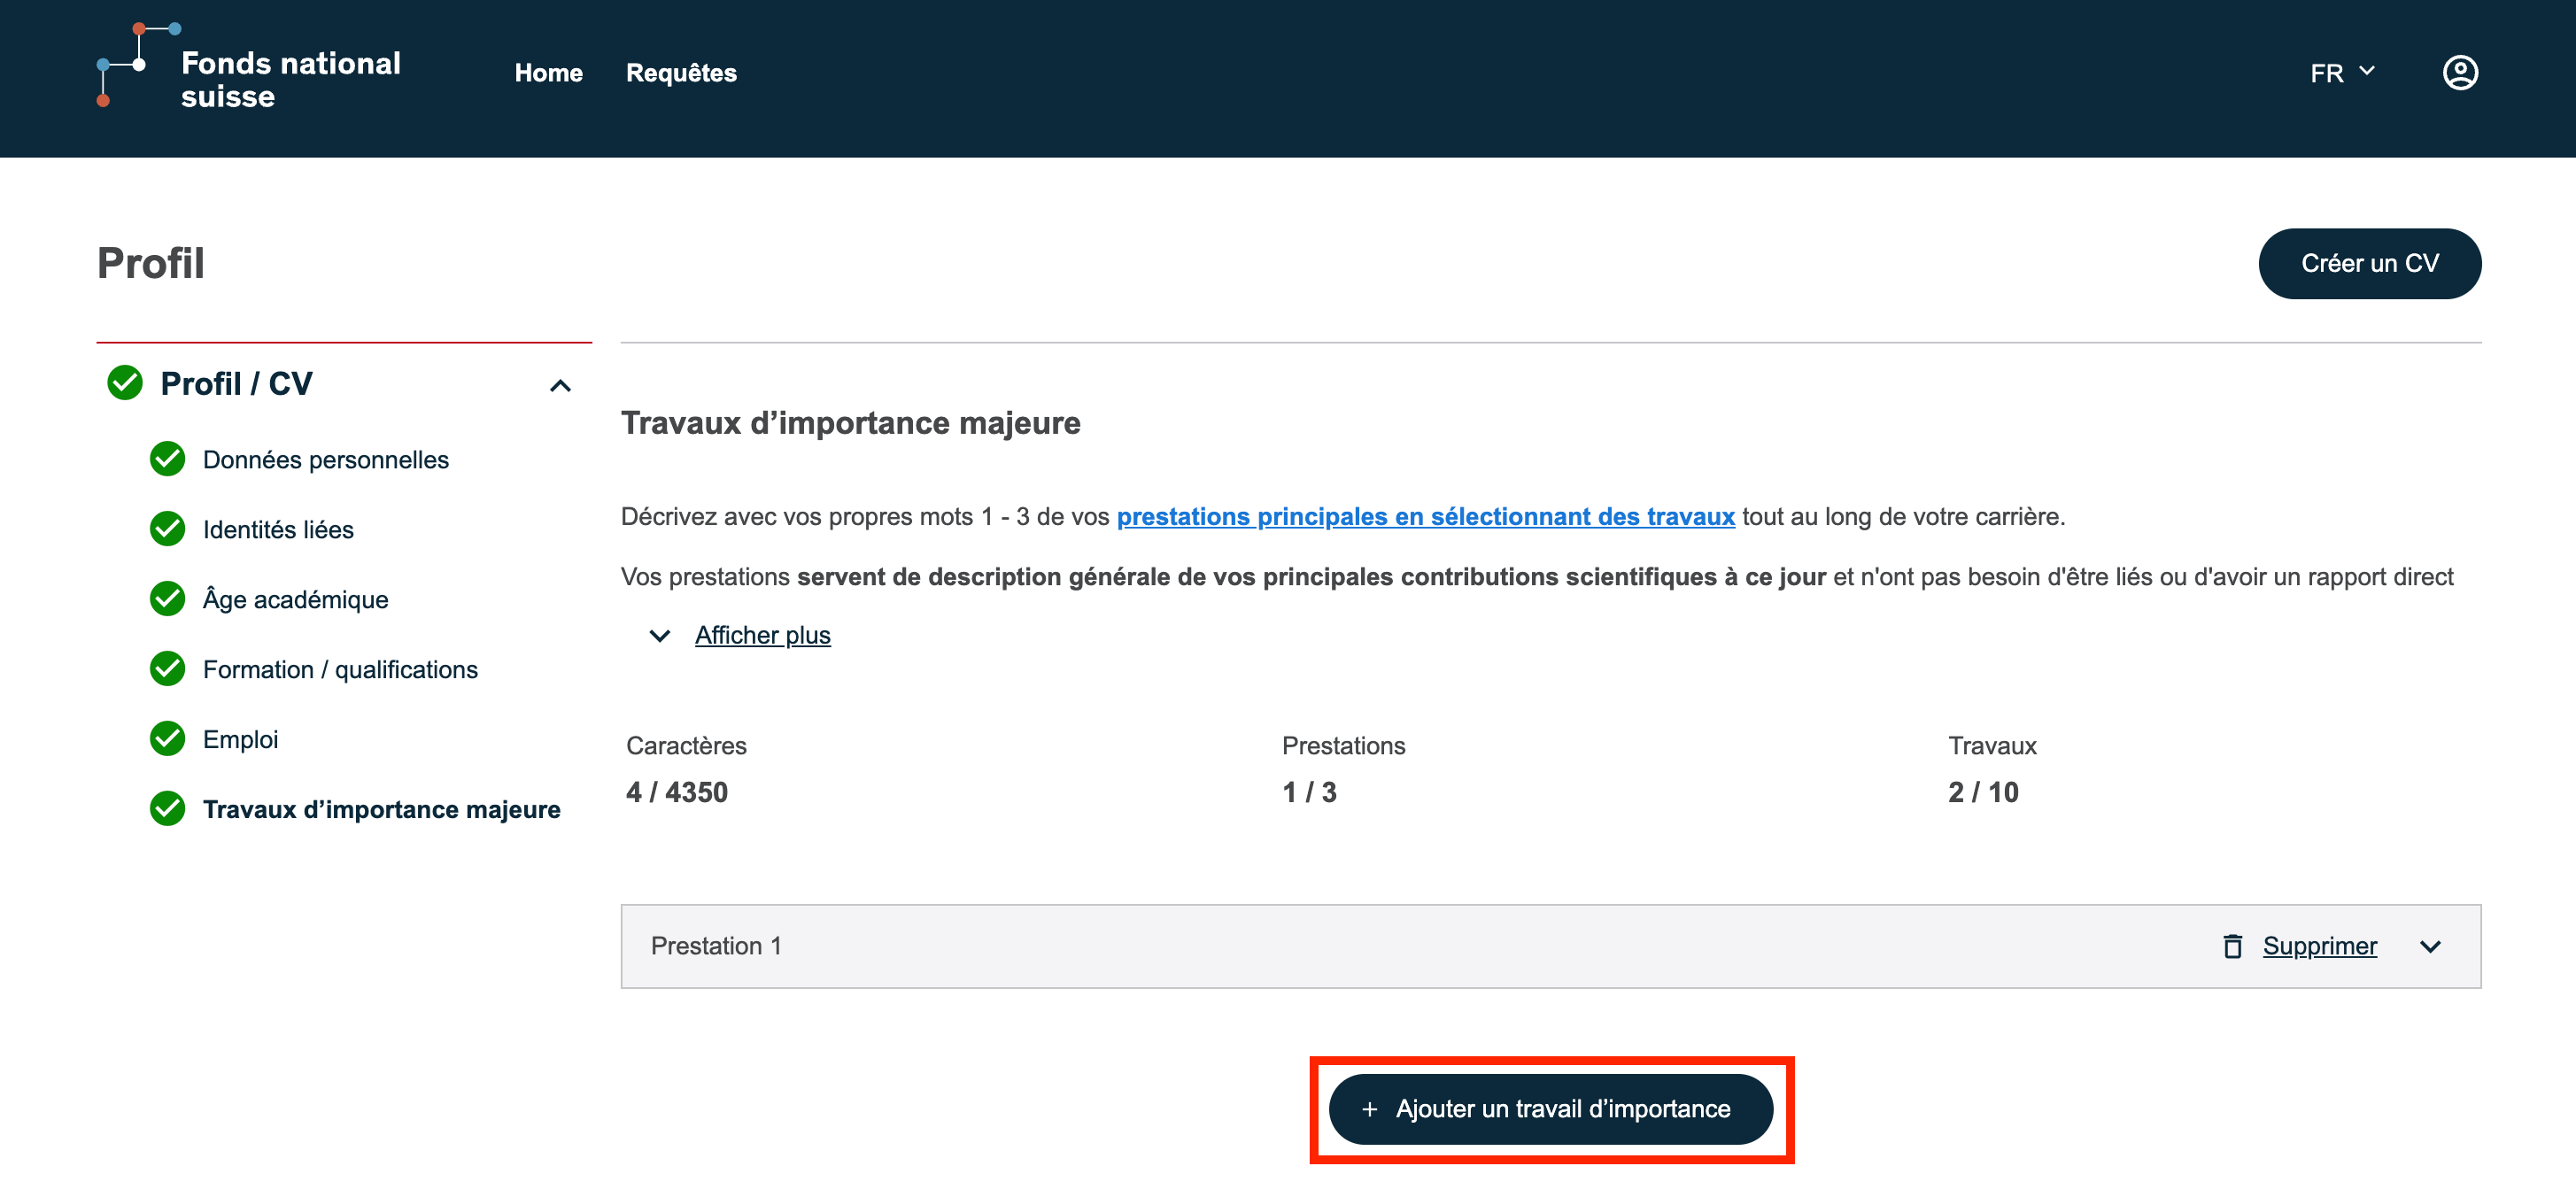
Task: Click the green check beside Emploi
Action: [167, 739]
